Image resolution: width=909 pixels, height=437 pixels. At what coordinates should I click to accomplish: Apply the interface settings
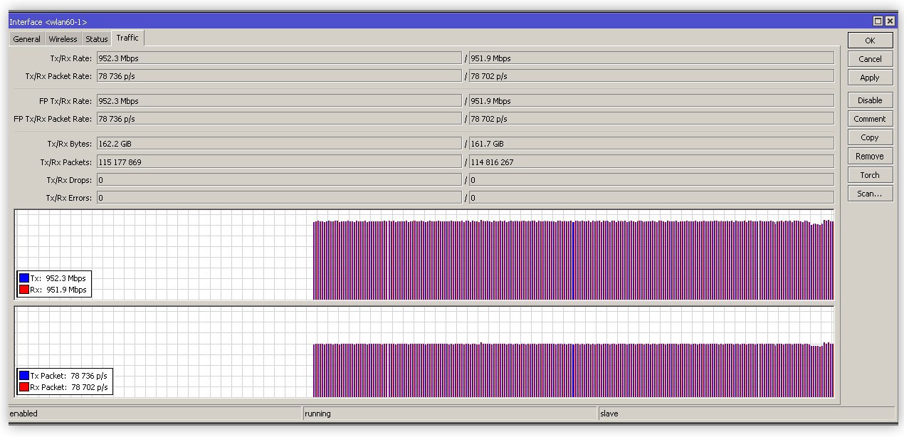pyautogui.click(x=870, y=78)
